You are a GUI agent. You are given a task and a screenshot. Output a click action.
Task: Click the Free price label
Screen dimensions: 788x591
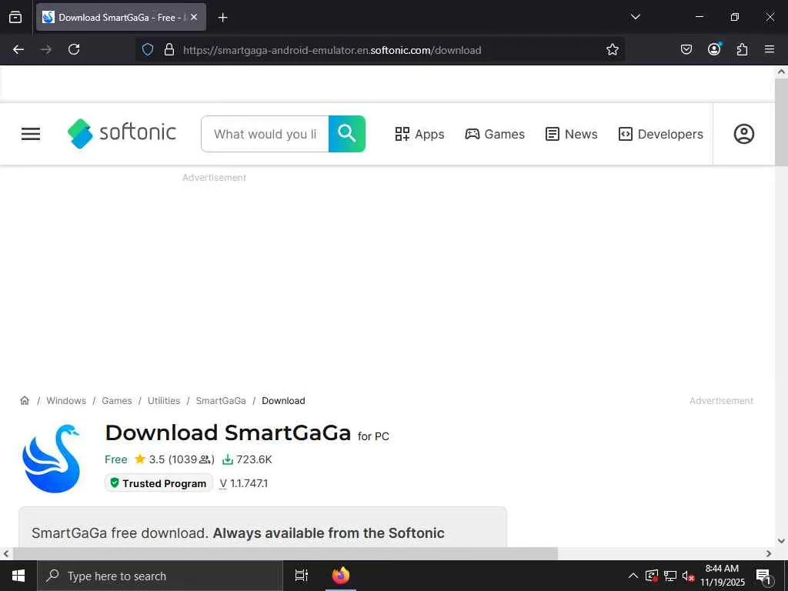point(115,459)
